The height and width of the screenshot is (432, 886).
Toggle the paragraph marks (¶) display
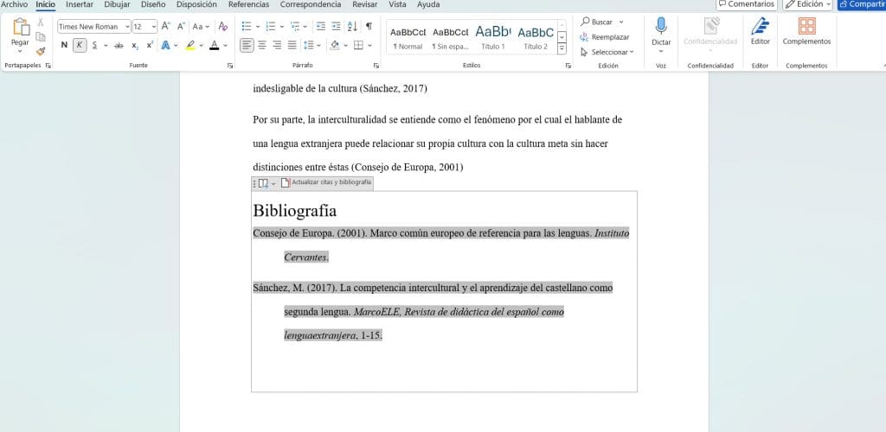pos(369,26)
